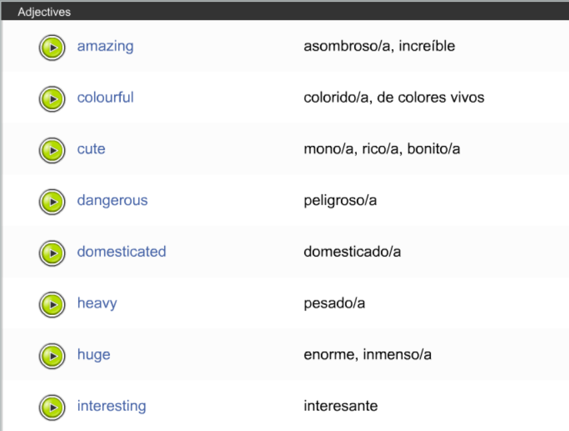Play pronunciation for huge

pyautogui.click(x=52, y=356)
